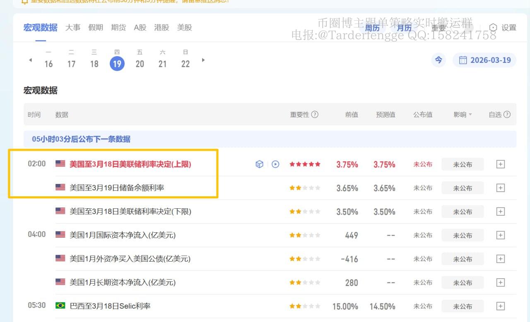
Task: Click the help icon next to 自选
Action: (x=507, y=114)
